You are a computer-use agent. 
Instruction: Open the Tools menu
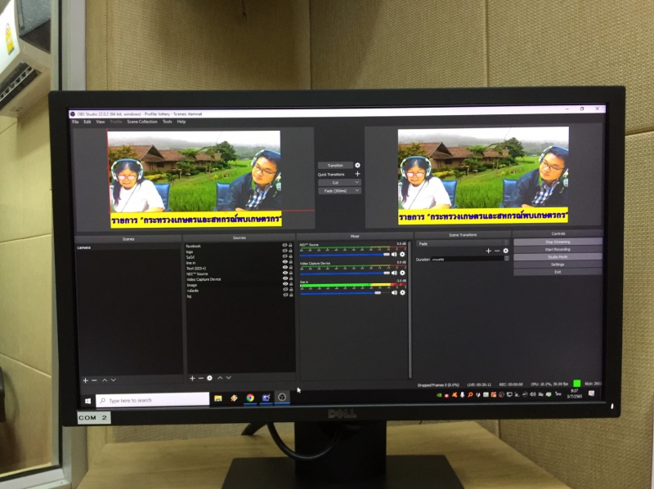point(167,122)
